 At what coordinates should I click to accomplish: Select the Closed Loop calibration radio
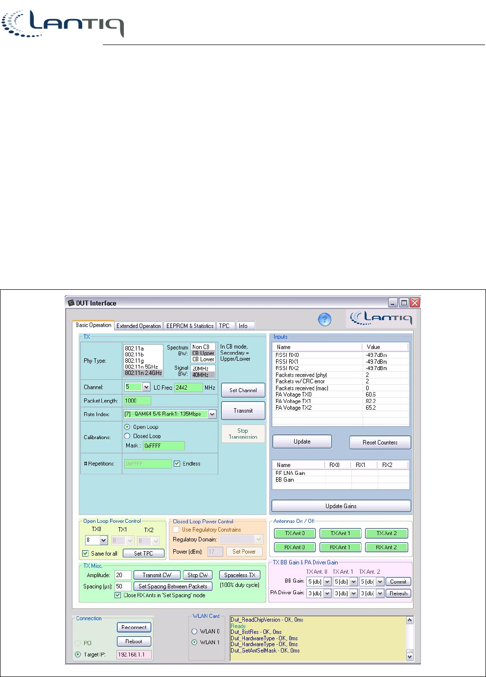click(127, 436)
